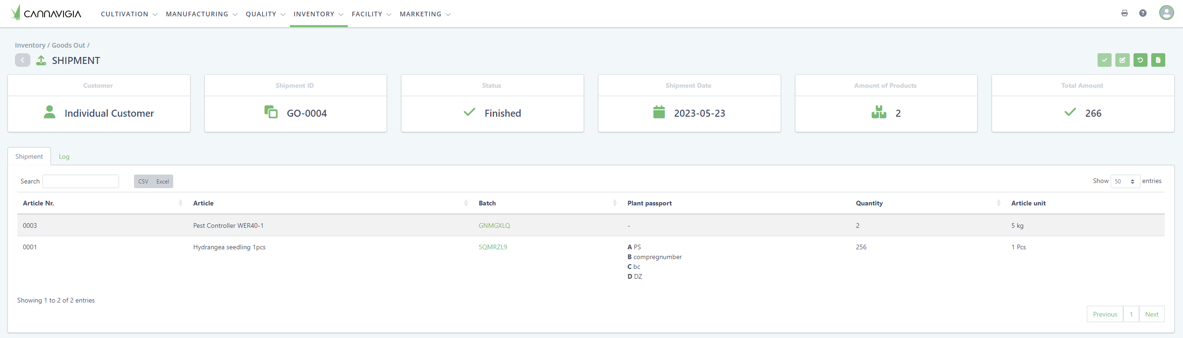1183x338 pixels.
Task: Click the Search input field
Action: (x=81, y=182)
